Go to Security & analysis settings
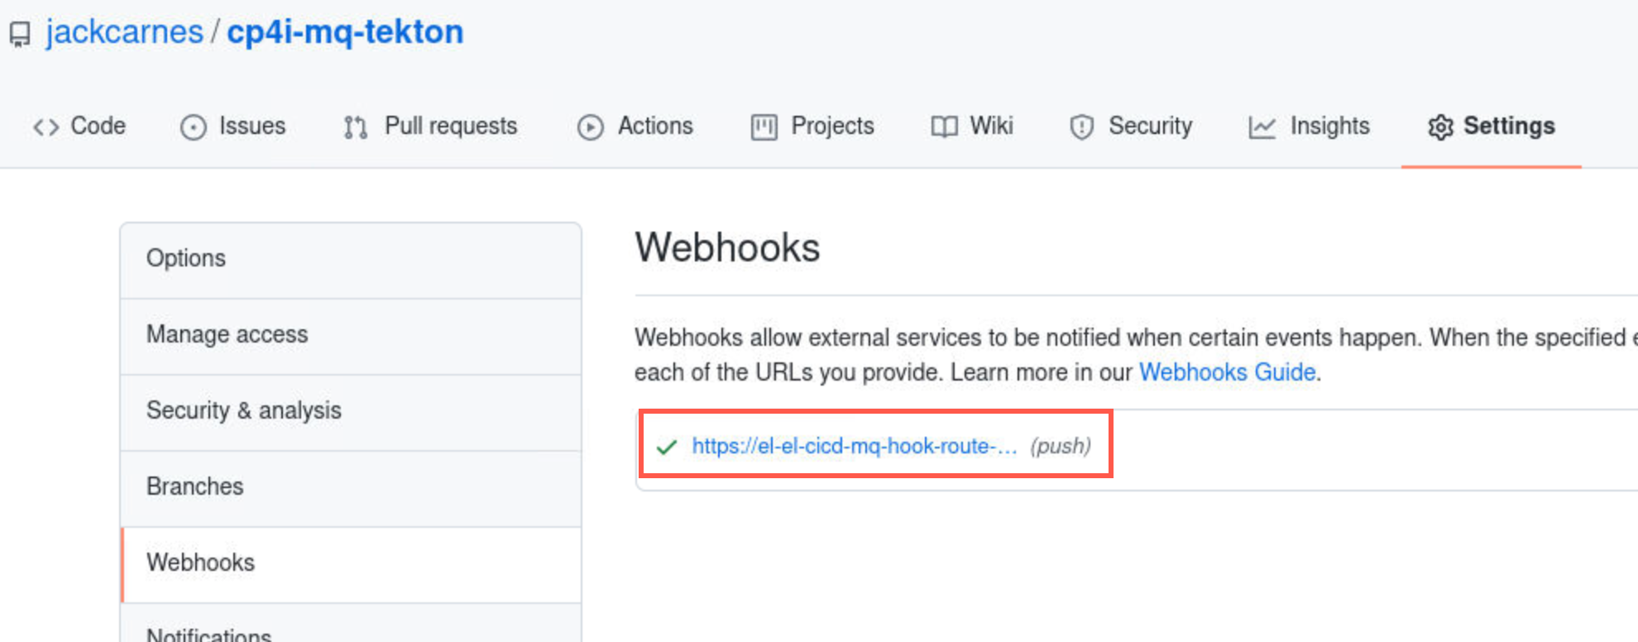The height and width of the screenshot is (642, 1638). 351,411
